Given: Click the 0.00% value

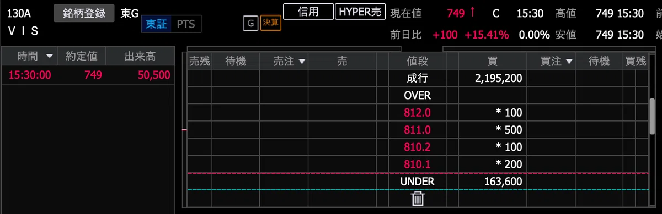Looking at the screenshot, I should (x=535, y=35).
